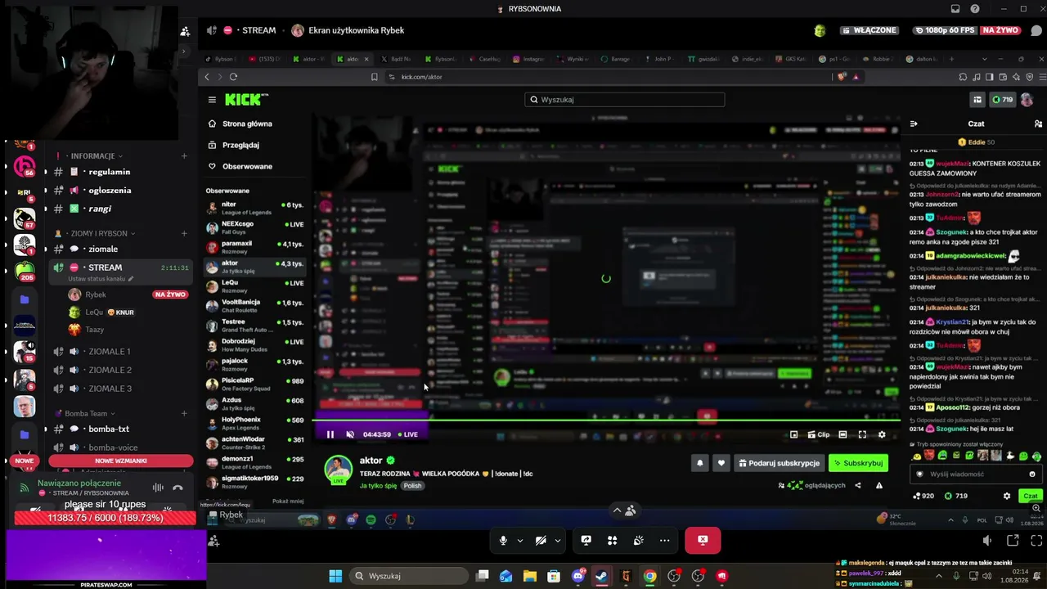Toggle the Discord camera
This screenshot has width=1047, height=589.
pyautogui.click(x=541, y=540)
